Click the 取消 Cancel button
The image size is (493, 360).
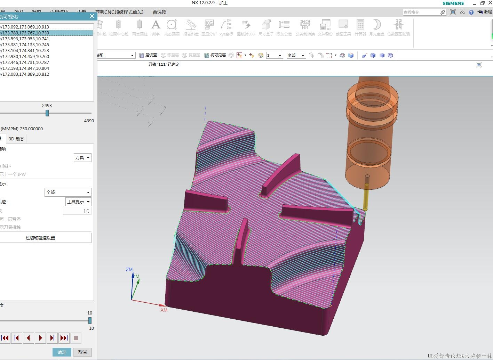[x=82, y=352]
